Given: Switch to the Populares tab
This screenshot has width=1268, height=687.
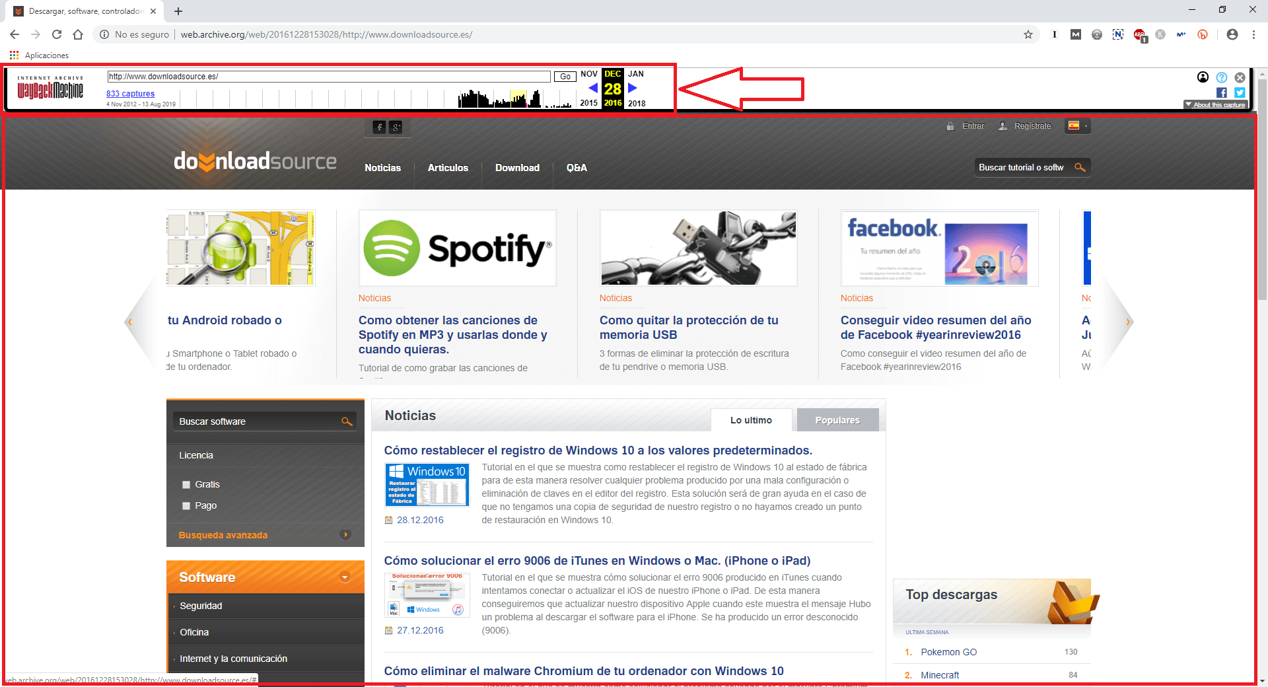Looking at the screenshot, I should click(837, 420).
